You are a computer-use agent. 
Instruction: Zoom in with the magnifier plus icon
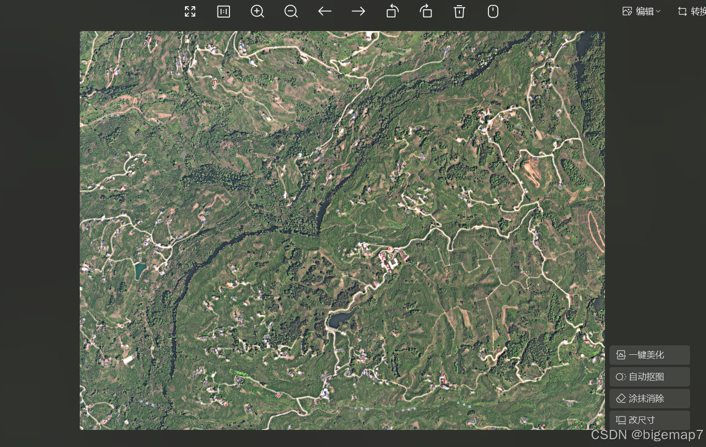[x=257, y=11]
